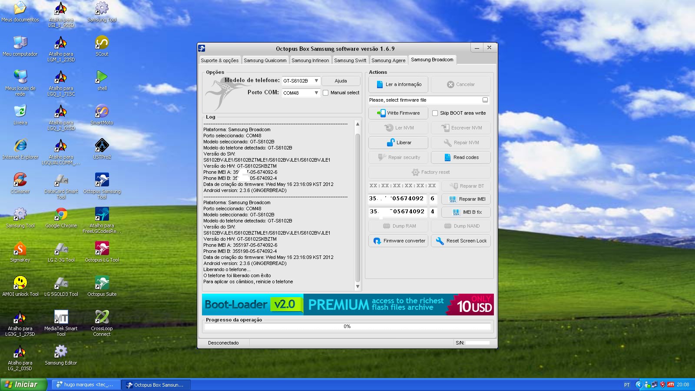
Task: Click the second IMEI input field
Action: (397, 212)
